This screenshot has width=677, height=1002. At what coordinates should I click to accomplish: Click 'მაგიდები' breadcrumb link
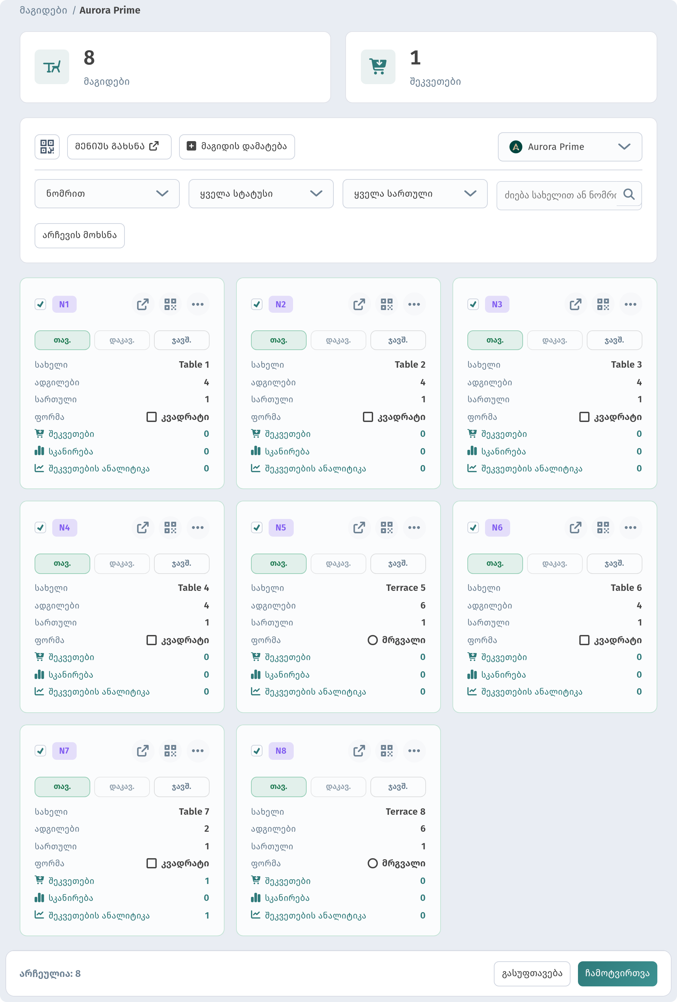pos(43,10)
